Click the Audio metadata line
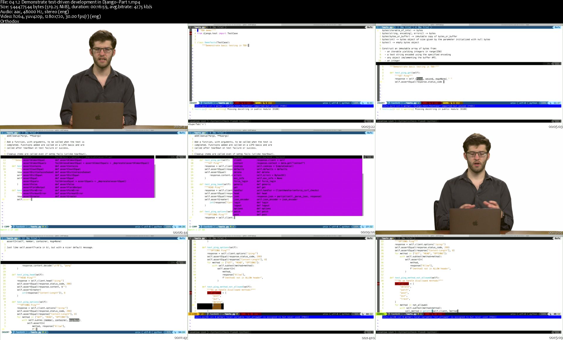This screenshot has width=563, height=340. pos(34,12)
